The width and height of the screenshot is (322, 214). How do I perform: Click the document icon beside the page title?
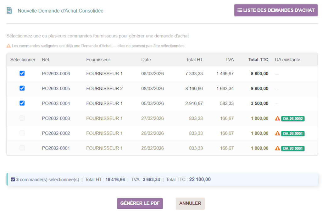click(9, 10)
